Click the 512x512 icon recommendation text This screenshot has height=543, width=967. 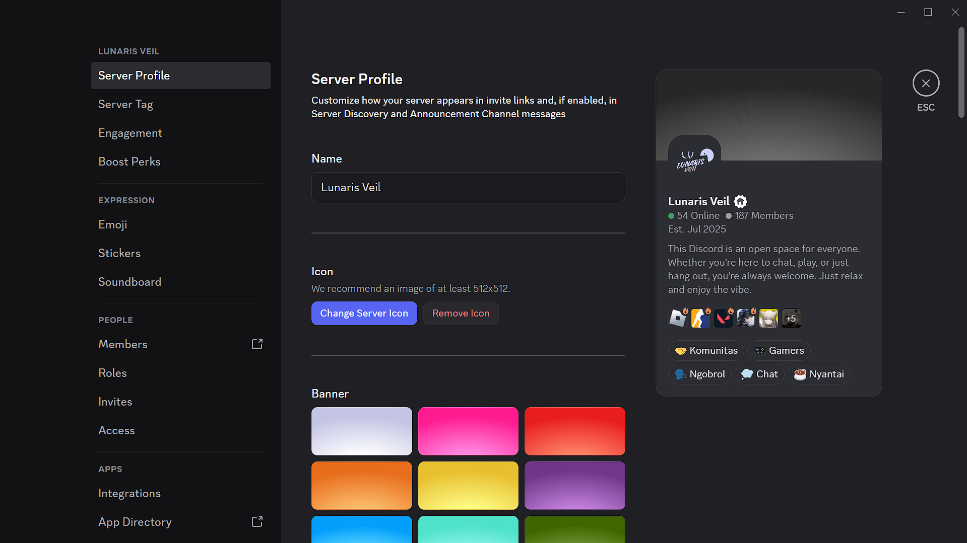411,288
